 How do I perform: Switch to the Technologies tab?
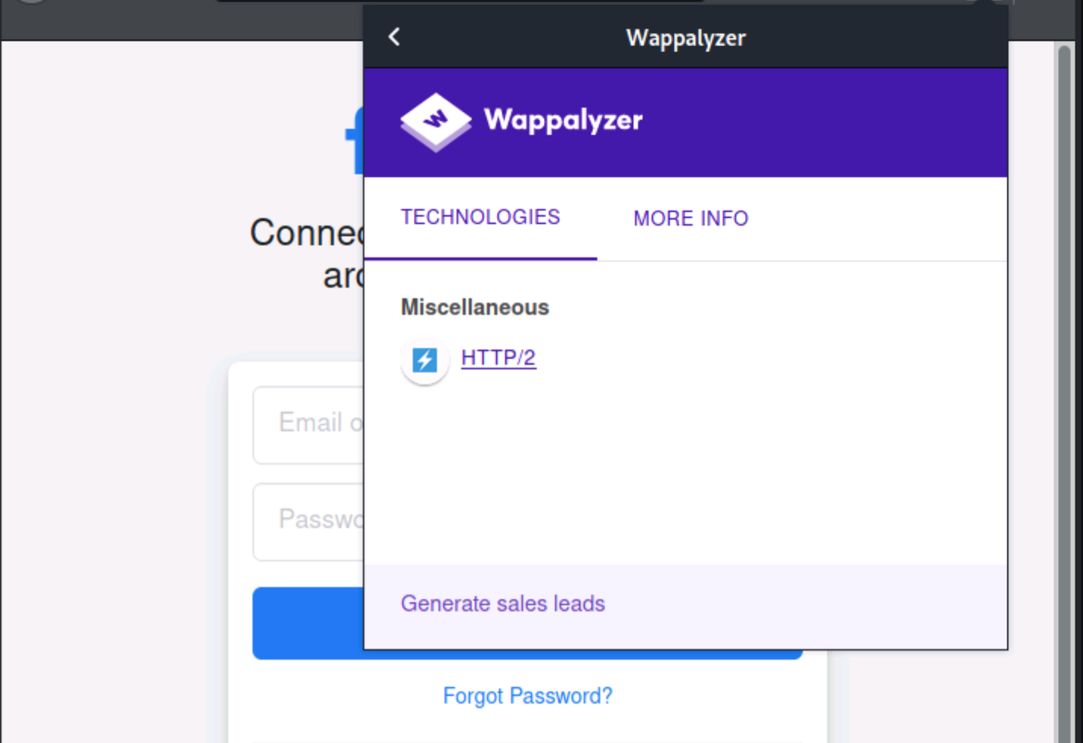tap(480, 217)
